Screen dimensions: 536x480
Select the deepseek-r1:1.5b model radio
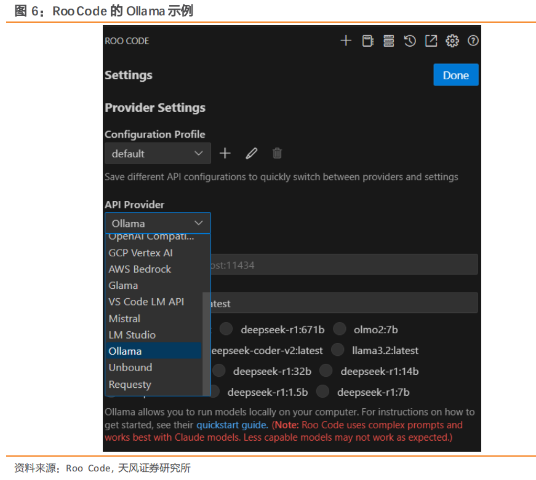click(214, 391)
